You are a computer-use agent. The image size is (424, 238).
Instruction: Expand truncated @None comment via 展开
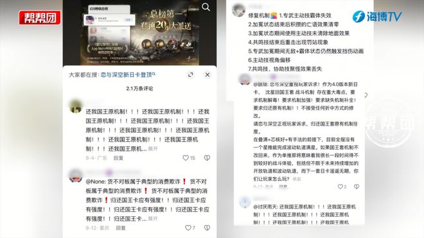click(153, 219)
